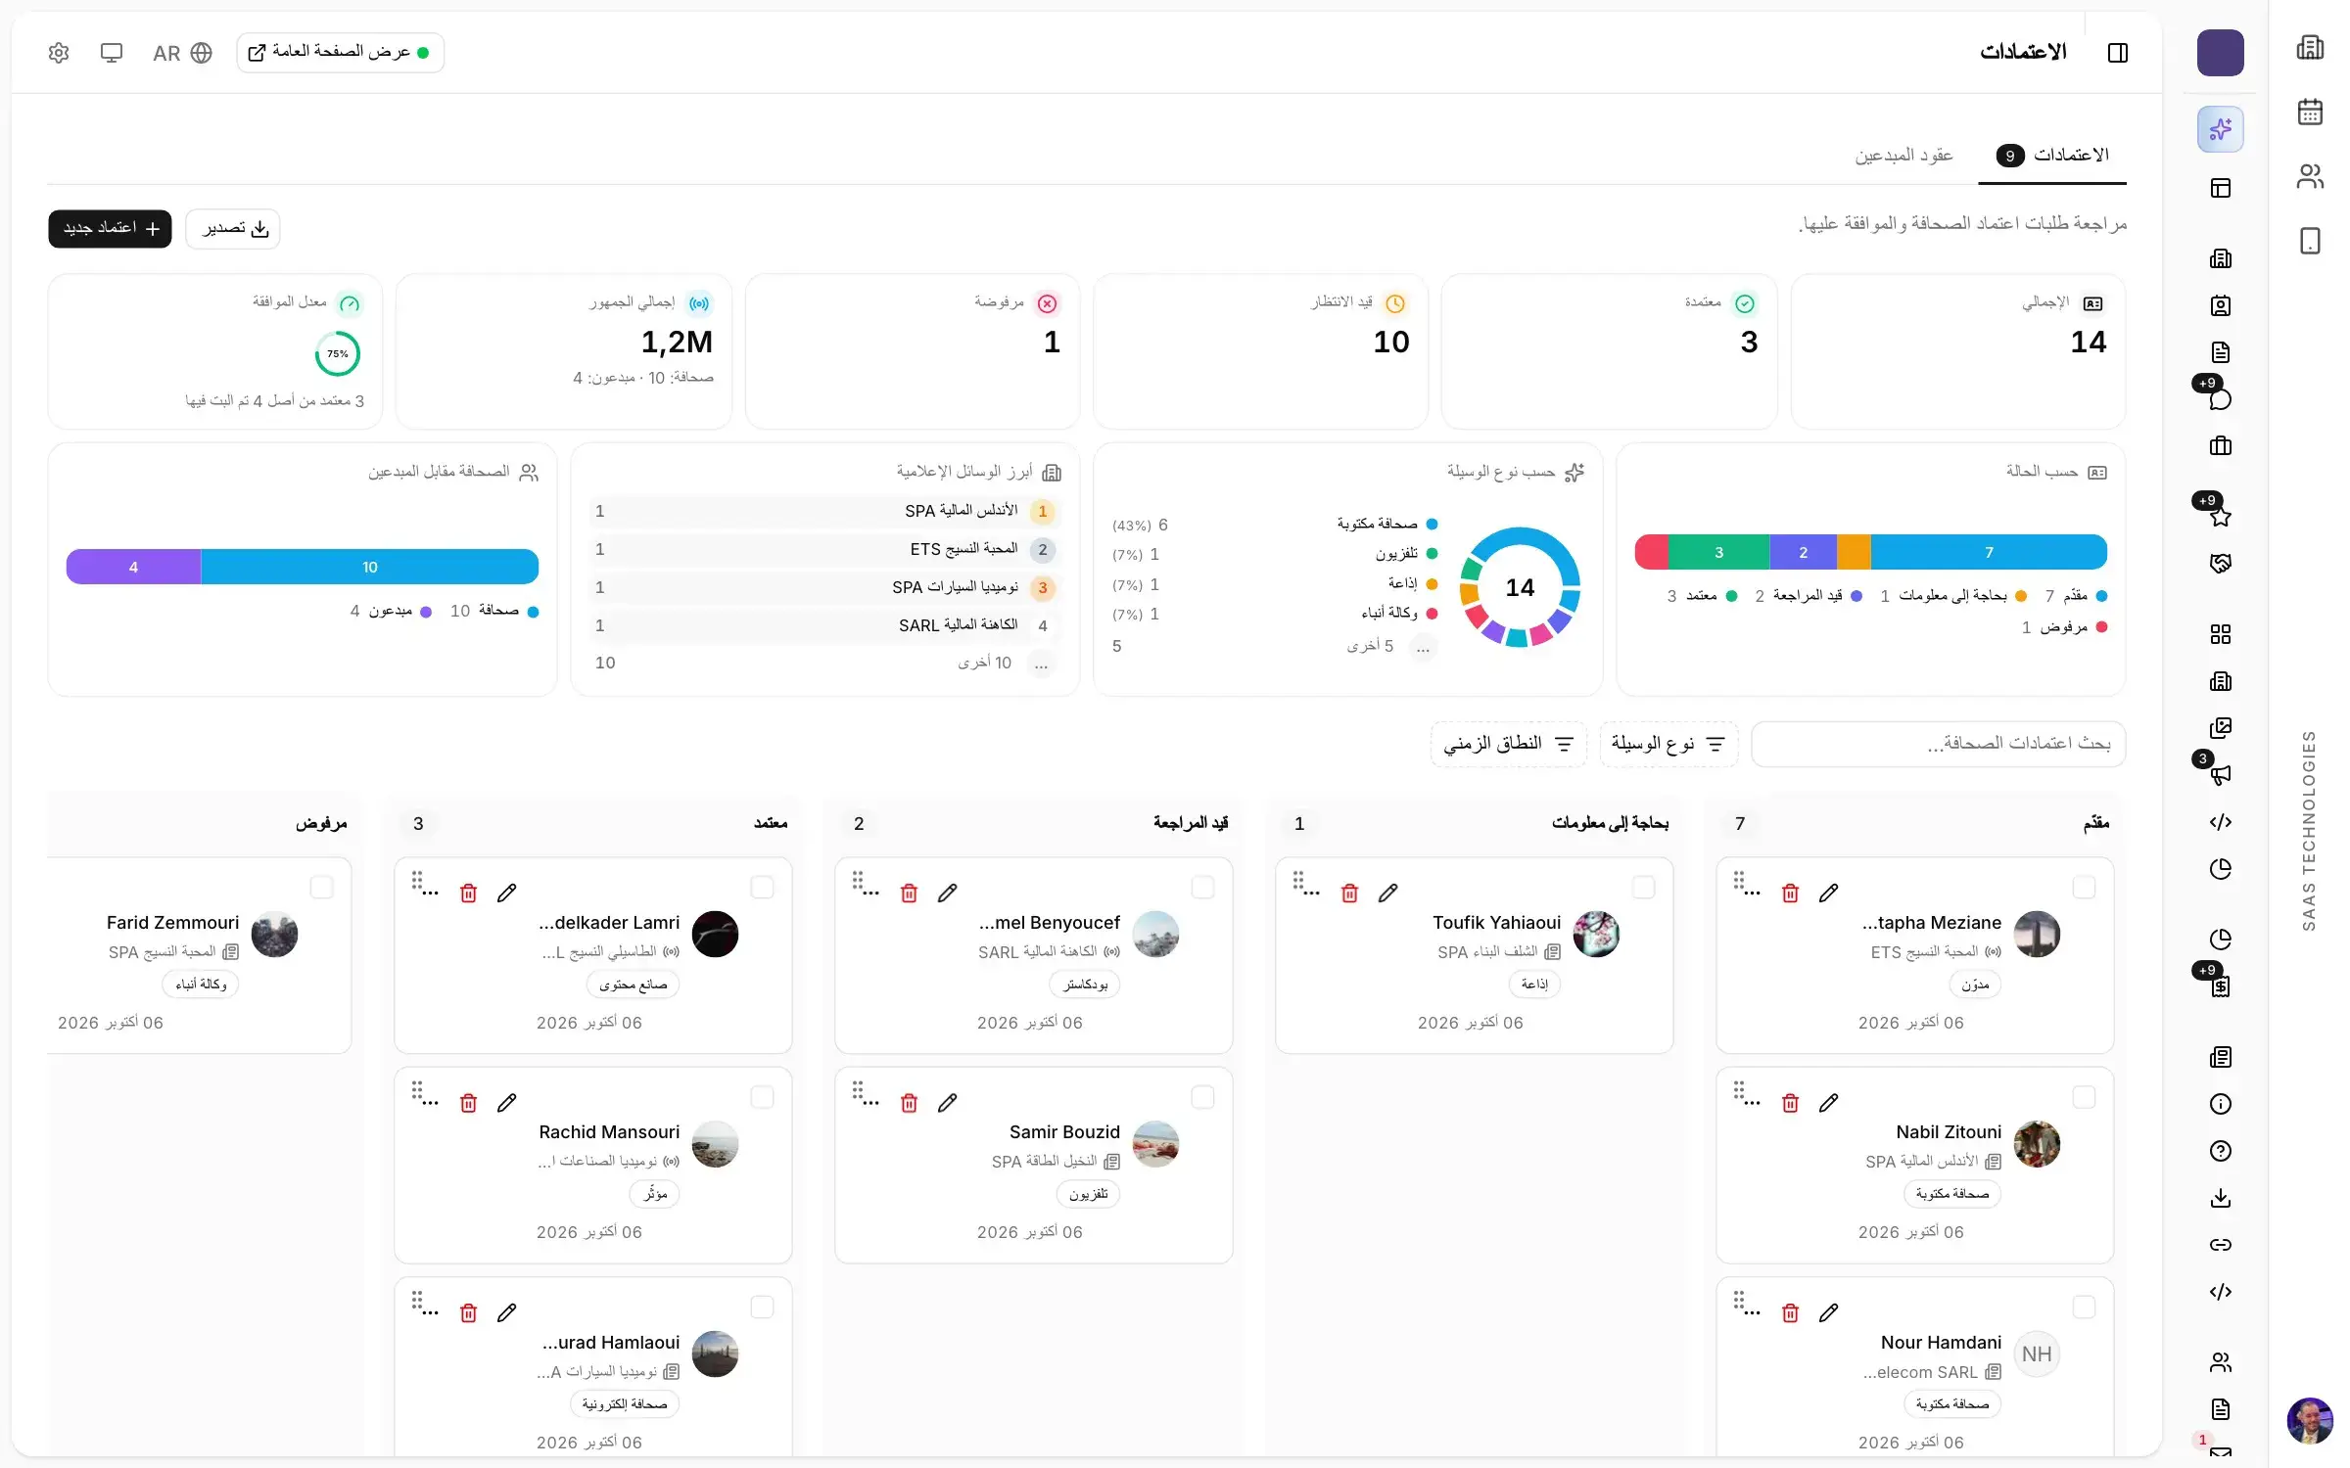Screen dimensions: 2350x1468
Task: Click the briefcase icon in right sidebar
Action: (x=2220, y=446)
